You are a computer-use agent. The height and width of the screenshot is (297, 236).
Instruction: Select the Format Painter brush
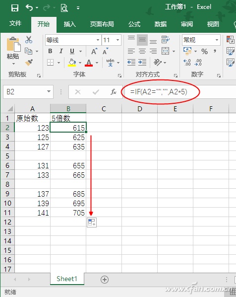coord(29,62)
